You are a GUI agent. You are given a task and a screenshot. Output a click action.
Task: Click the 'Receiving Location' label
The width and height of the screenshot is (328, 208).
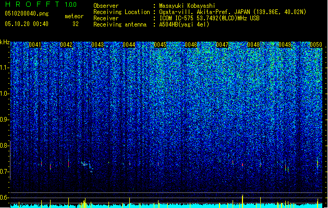pyautogui.click(x=122, y=12)
